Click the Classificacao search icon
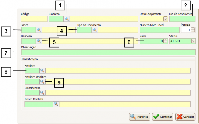This screenshot has height=124, width=199. [42, 93]
